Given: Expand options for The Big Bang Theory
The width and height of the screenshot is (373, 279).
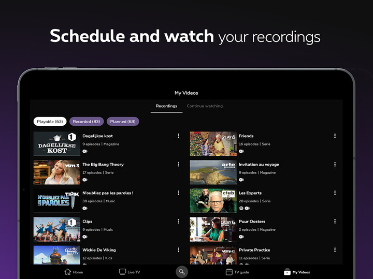Looking at the screenshot, I should point(179,165).
